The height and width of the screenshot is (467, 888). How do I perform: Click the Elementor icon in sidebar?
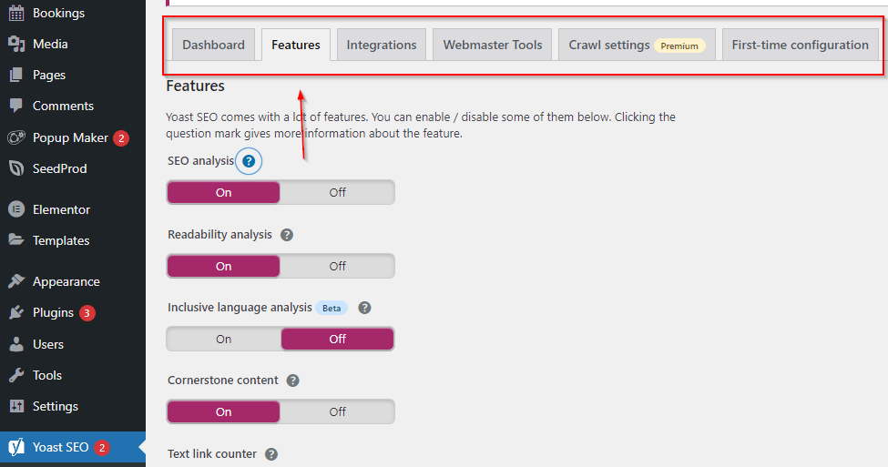15,209
